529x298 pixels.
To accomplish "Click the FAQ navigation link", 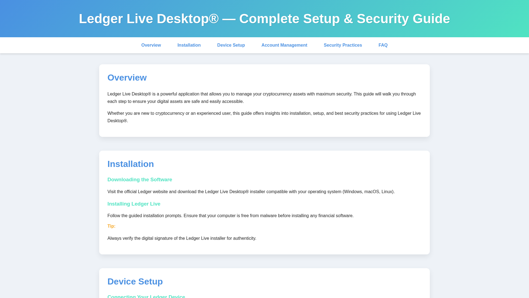I will click(x=383, y=45).
